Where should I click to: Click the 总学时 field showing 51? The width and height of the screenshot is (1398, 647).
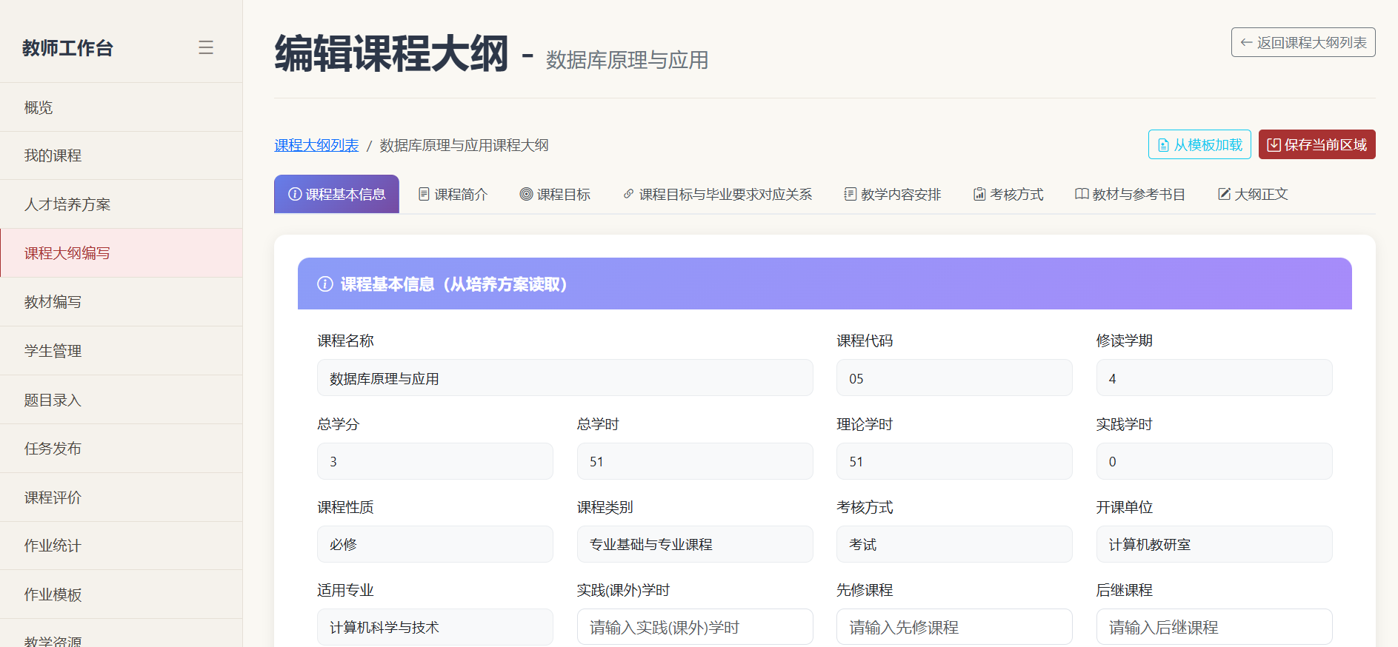click(695, 461)
